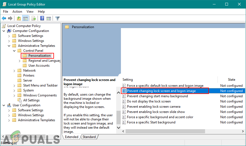Expand the Windows Components node
The image size is (246, 146).
[x=14, y=95]
